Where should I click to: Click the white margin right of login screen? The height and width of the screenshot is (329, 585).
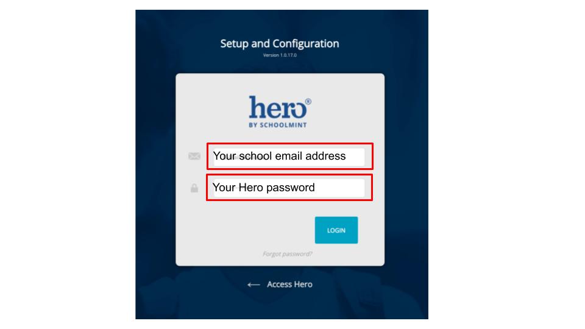click(506, 164)
